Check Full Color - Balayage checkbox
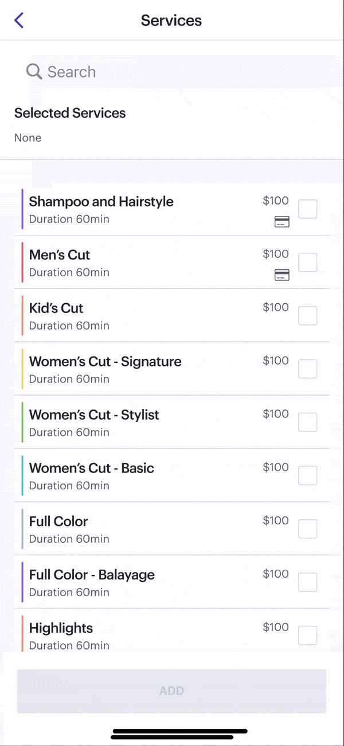Viewport: 344px width, 746px height. click(308, 582)
